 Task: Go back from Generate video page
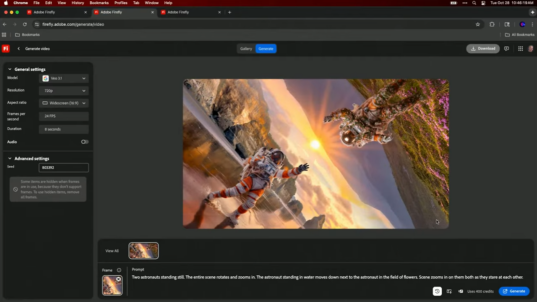click(18, 49)
